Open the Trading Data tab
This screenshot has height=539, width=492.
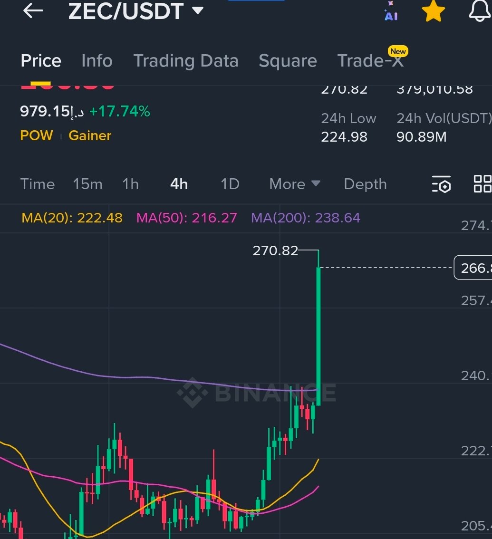[x=186, y=61]
